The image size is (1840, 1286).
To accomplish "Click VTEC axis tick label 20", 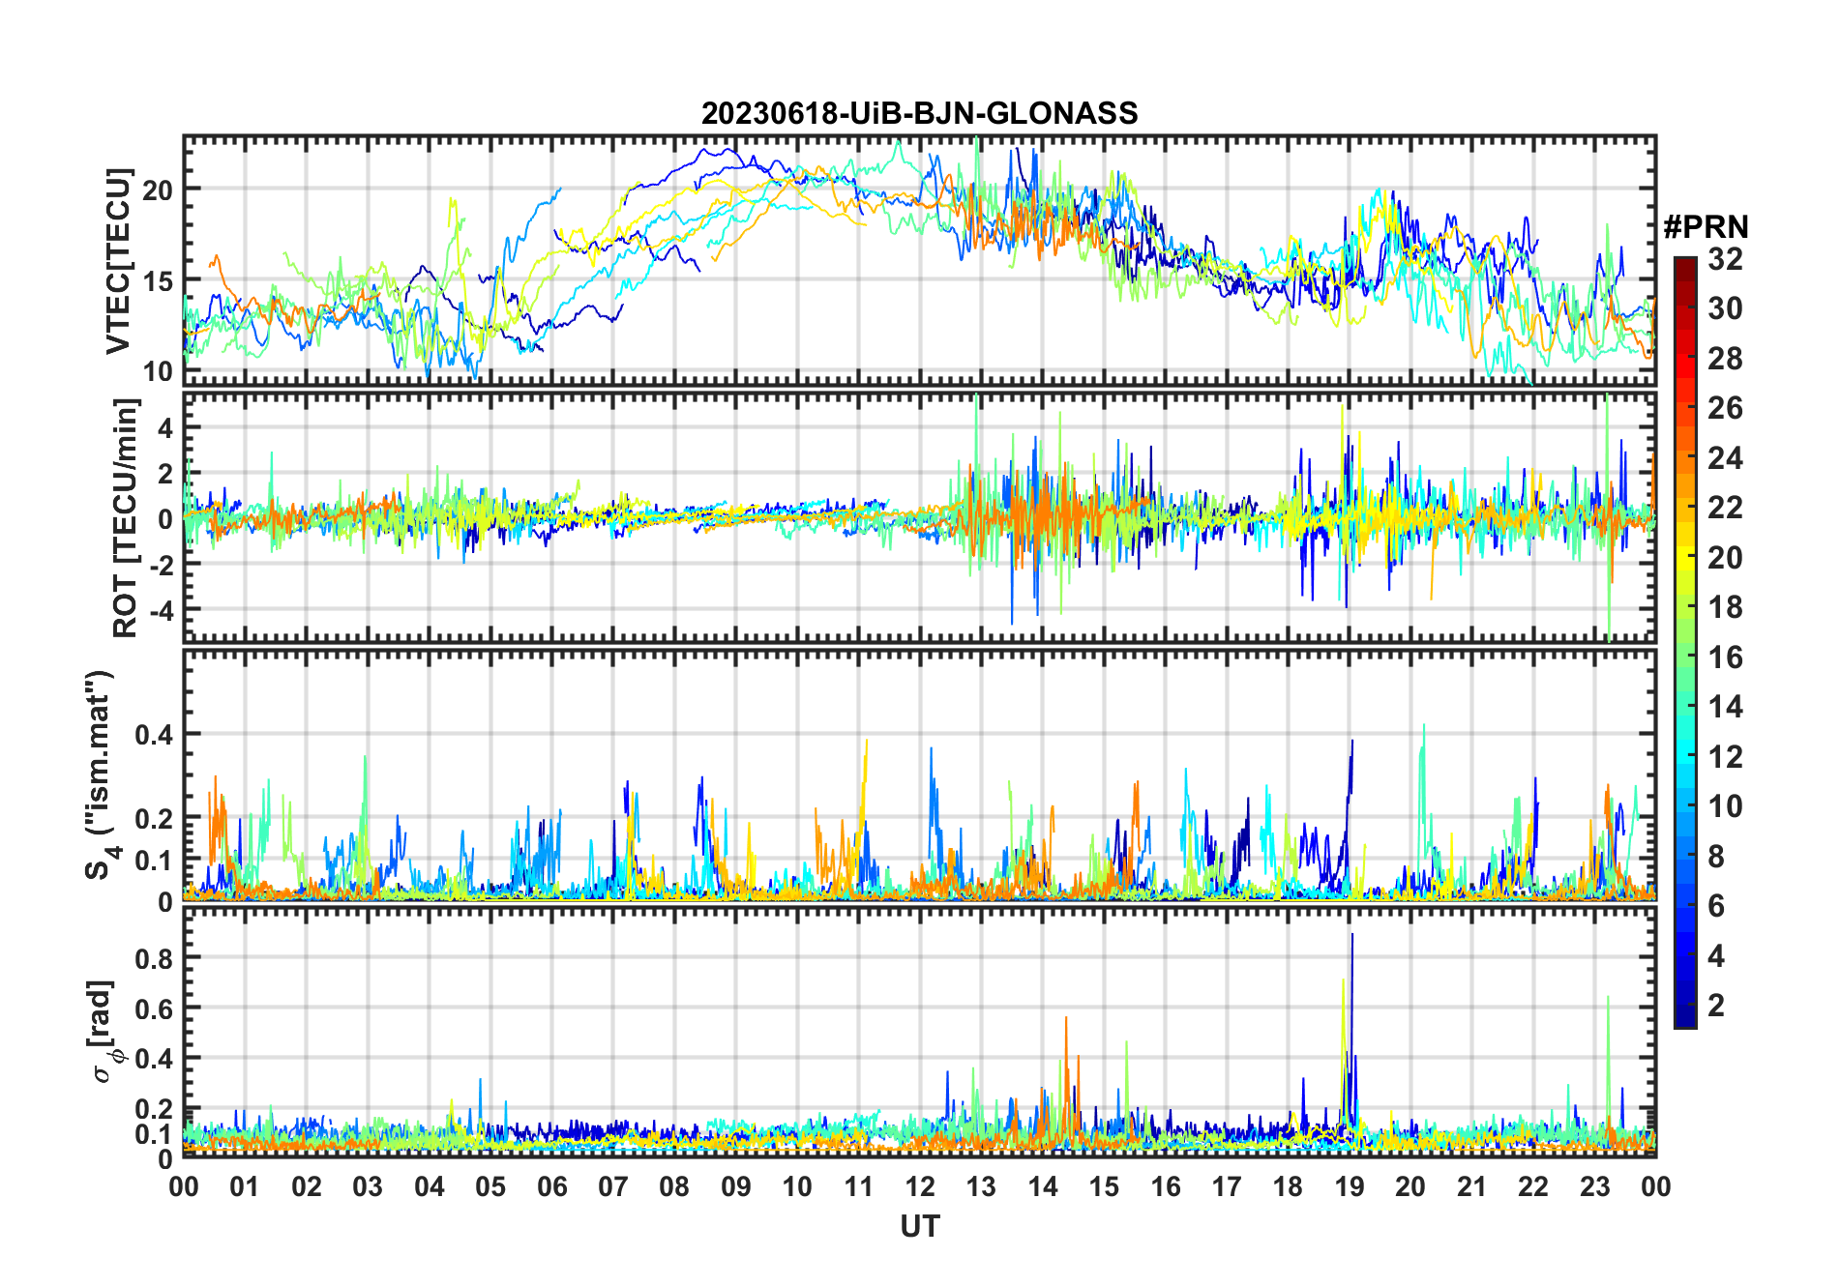I will pos(158,190).
